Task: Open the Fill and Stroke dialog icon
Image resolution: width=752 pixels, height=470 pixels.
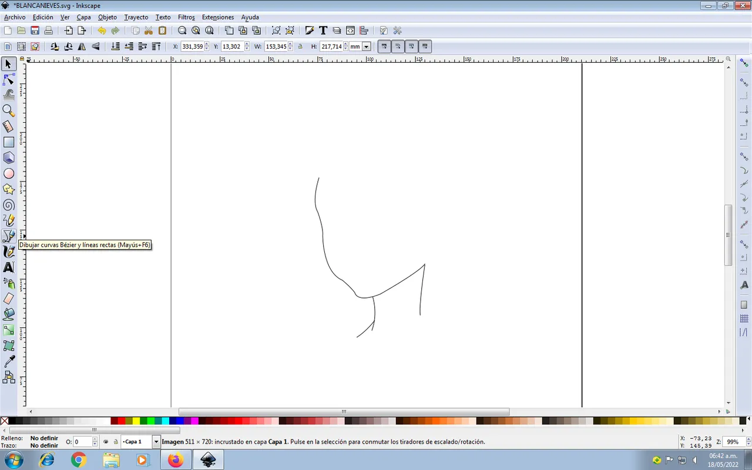Action: [310, 31]
